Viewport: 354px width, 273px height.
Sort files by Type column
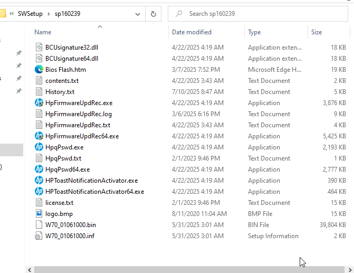click(x=254, y=32)
